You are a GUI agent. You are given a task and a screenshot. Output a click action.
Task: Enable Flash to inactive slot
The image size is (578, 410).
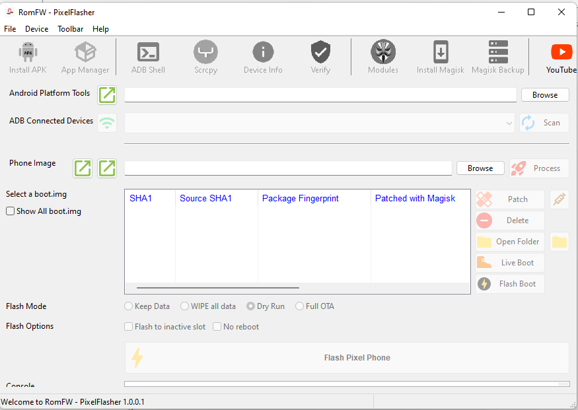pyautogui.click(x=128, y=326)
